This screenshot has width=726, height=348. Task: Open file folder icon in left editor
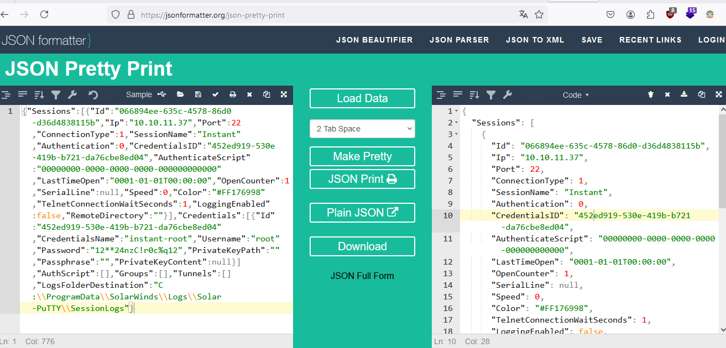[180, 94]
